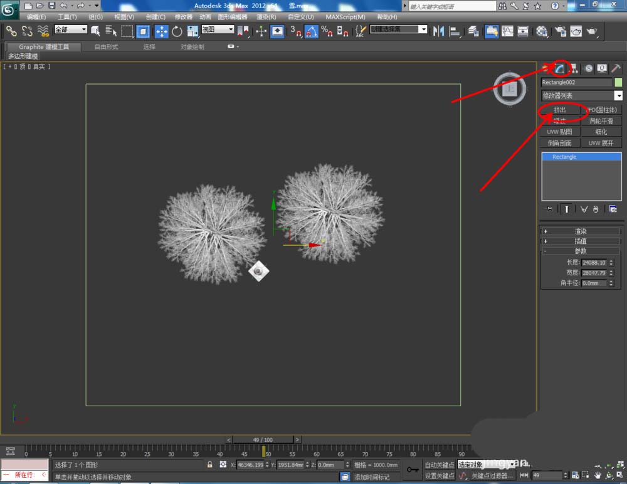Click the Rotate tool icon
627x484 pixels.
coord(177,31)
